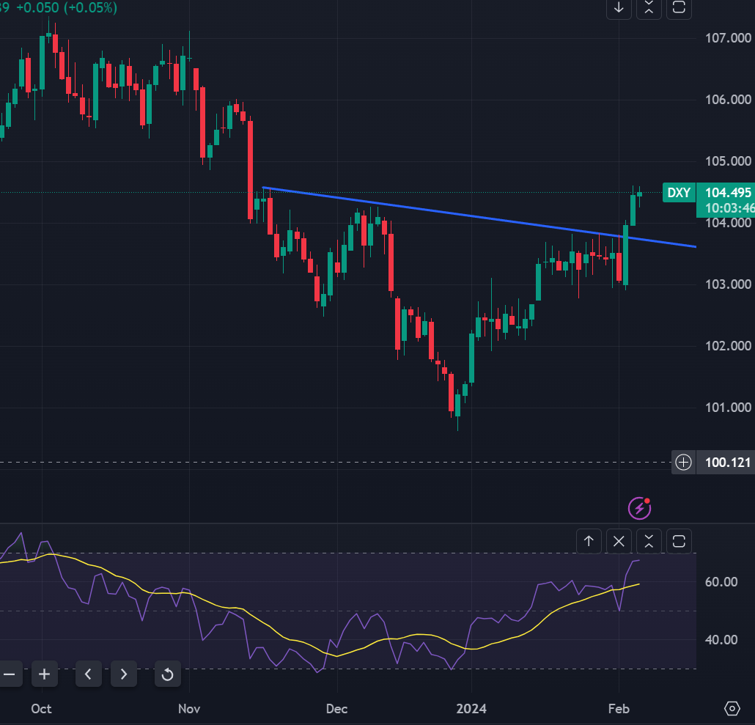
Task: Click the +0.050 (+0.05%) change value
Action: [x=67, y=8]
